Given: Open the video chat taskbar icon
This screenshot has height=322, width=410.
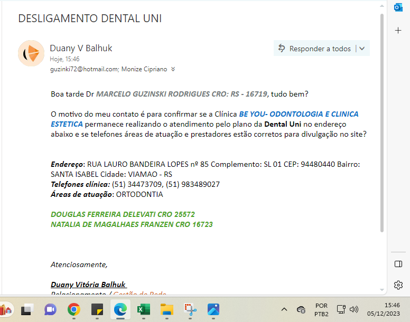Looking at the screenshot, I should (51, 309).
